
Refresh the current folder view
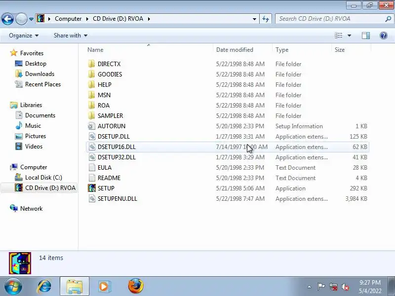[x=266, y=19]
